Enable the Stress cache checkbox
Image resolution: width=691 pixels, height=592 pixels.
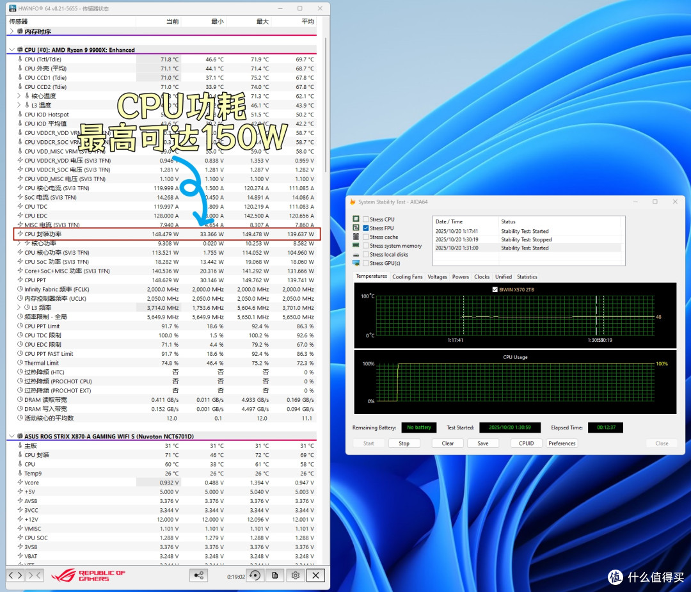tap(366, 237)
